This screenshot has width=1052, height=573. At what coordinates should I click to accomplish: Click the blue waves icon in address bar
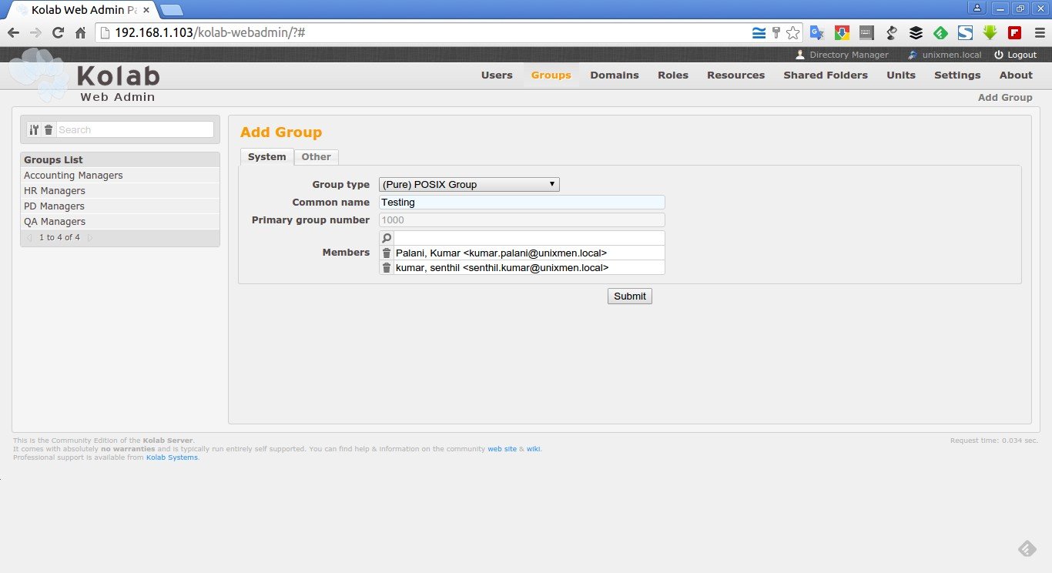click(759, 33)
